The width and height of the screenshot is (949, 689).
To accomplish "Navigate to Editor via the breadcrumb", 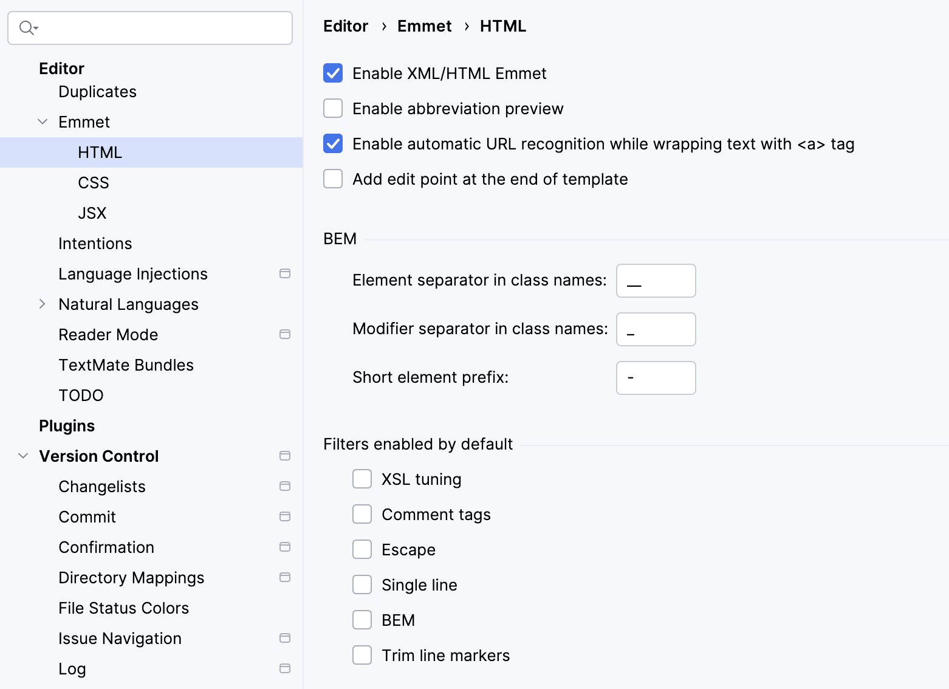I will [345, 26].
